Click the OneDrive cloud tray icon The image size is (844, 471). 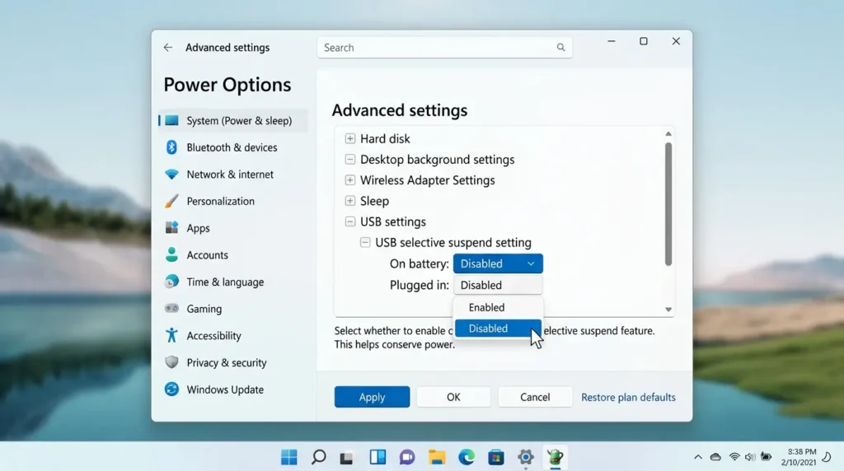click(715, 457)
